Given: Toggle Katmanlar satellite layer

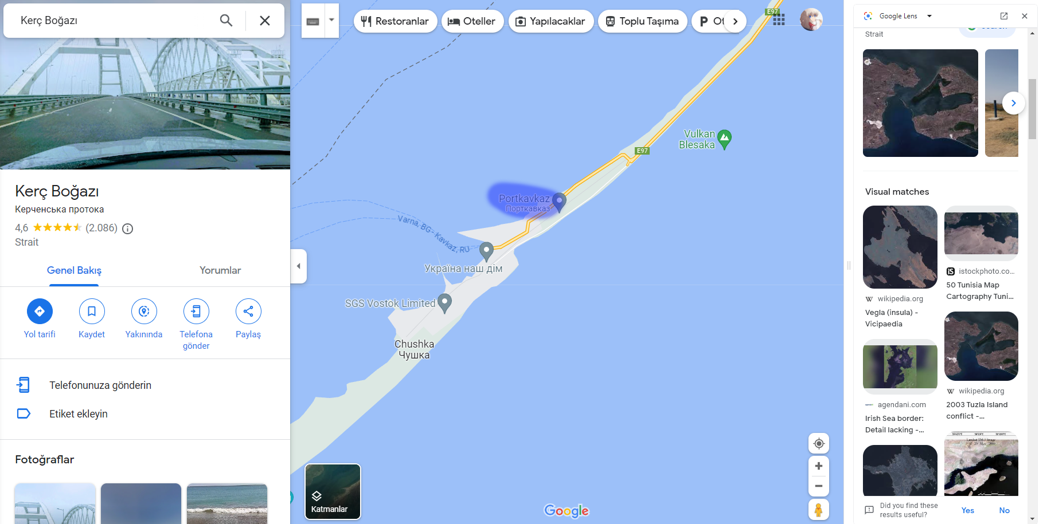Looking at the screenshot, I should pos(333,491).
